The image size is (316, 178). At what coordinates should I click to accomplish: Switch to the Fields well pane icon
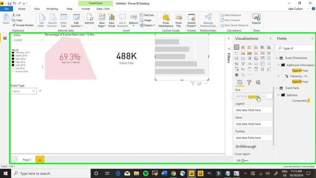click(239, 83)
